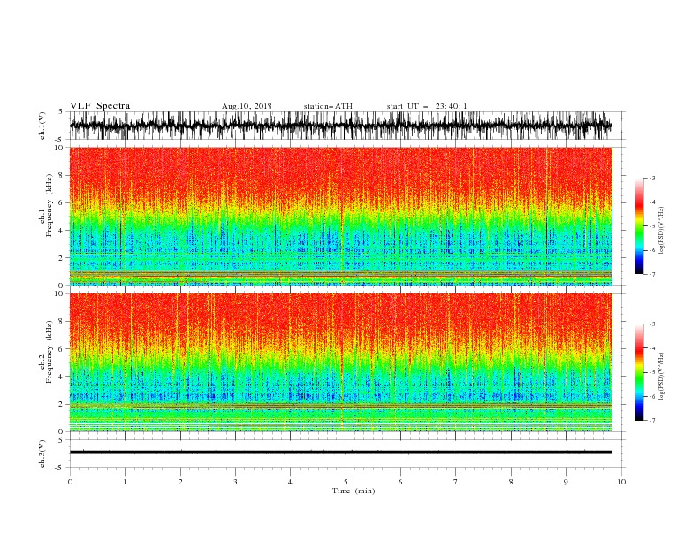Click the "2" kHz tick on ch.2 axis
This screenshot has width=700, height=541.
[61, 404]
